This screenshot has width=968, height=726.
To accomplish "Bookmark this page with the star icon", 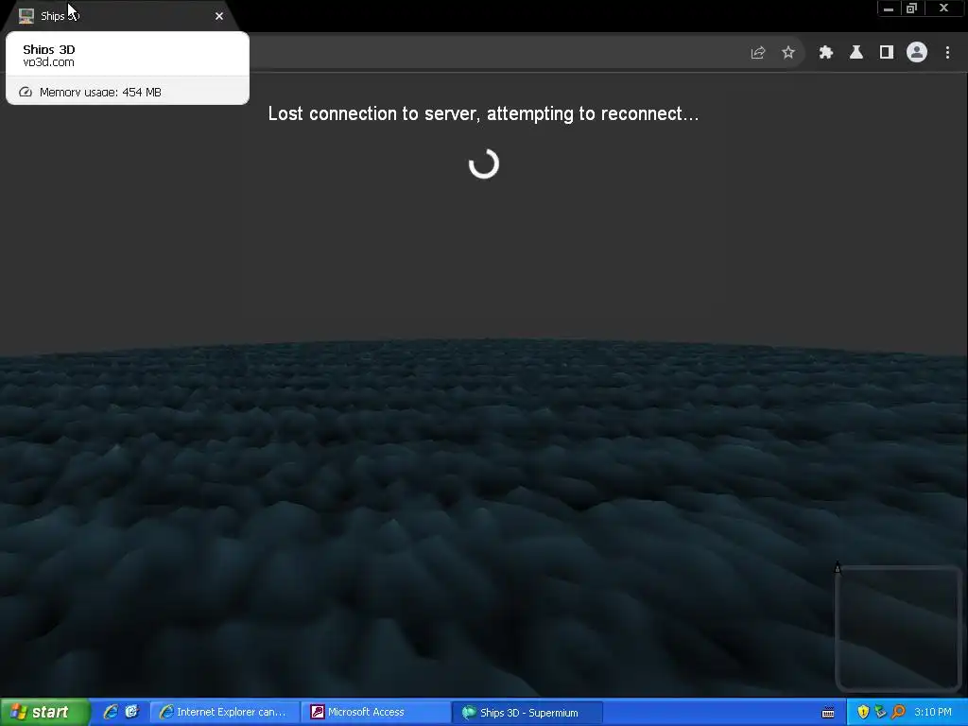I will [788, 53].
